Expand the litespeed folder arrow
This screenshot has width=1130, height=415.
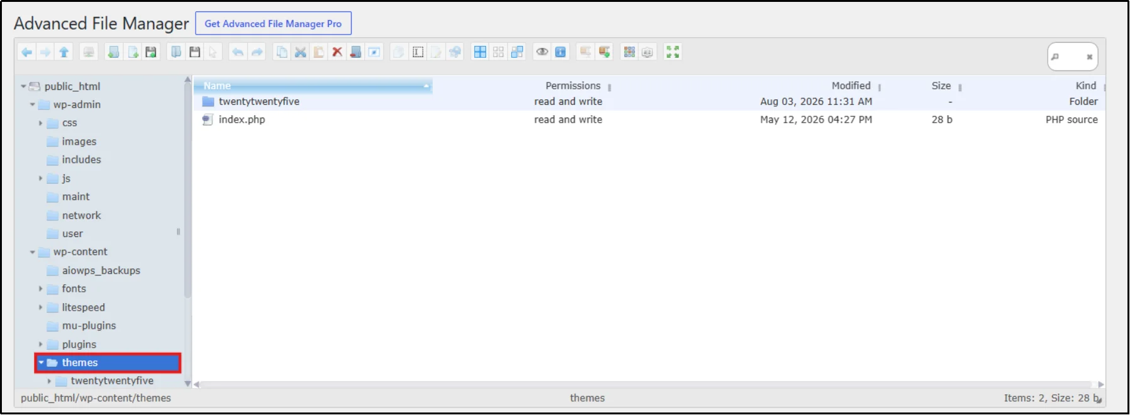(41, 307)
